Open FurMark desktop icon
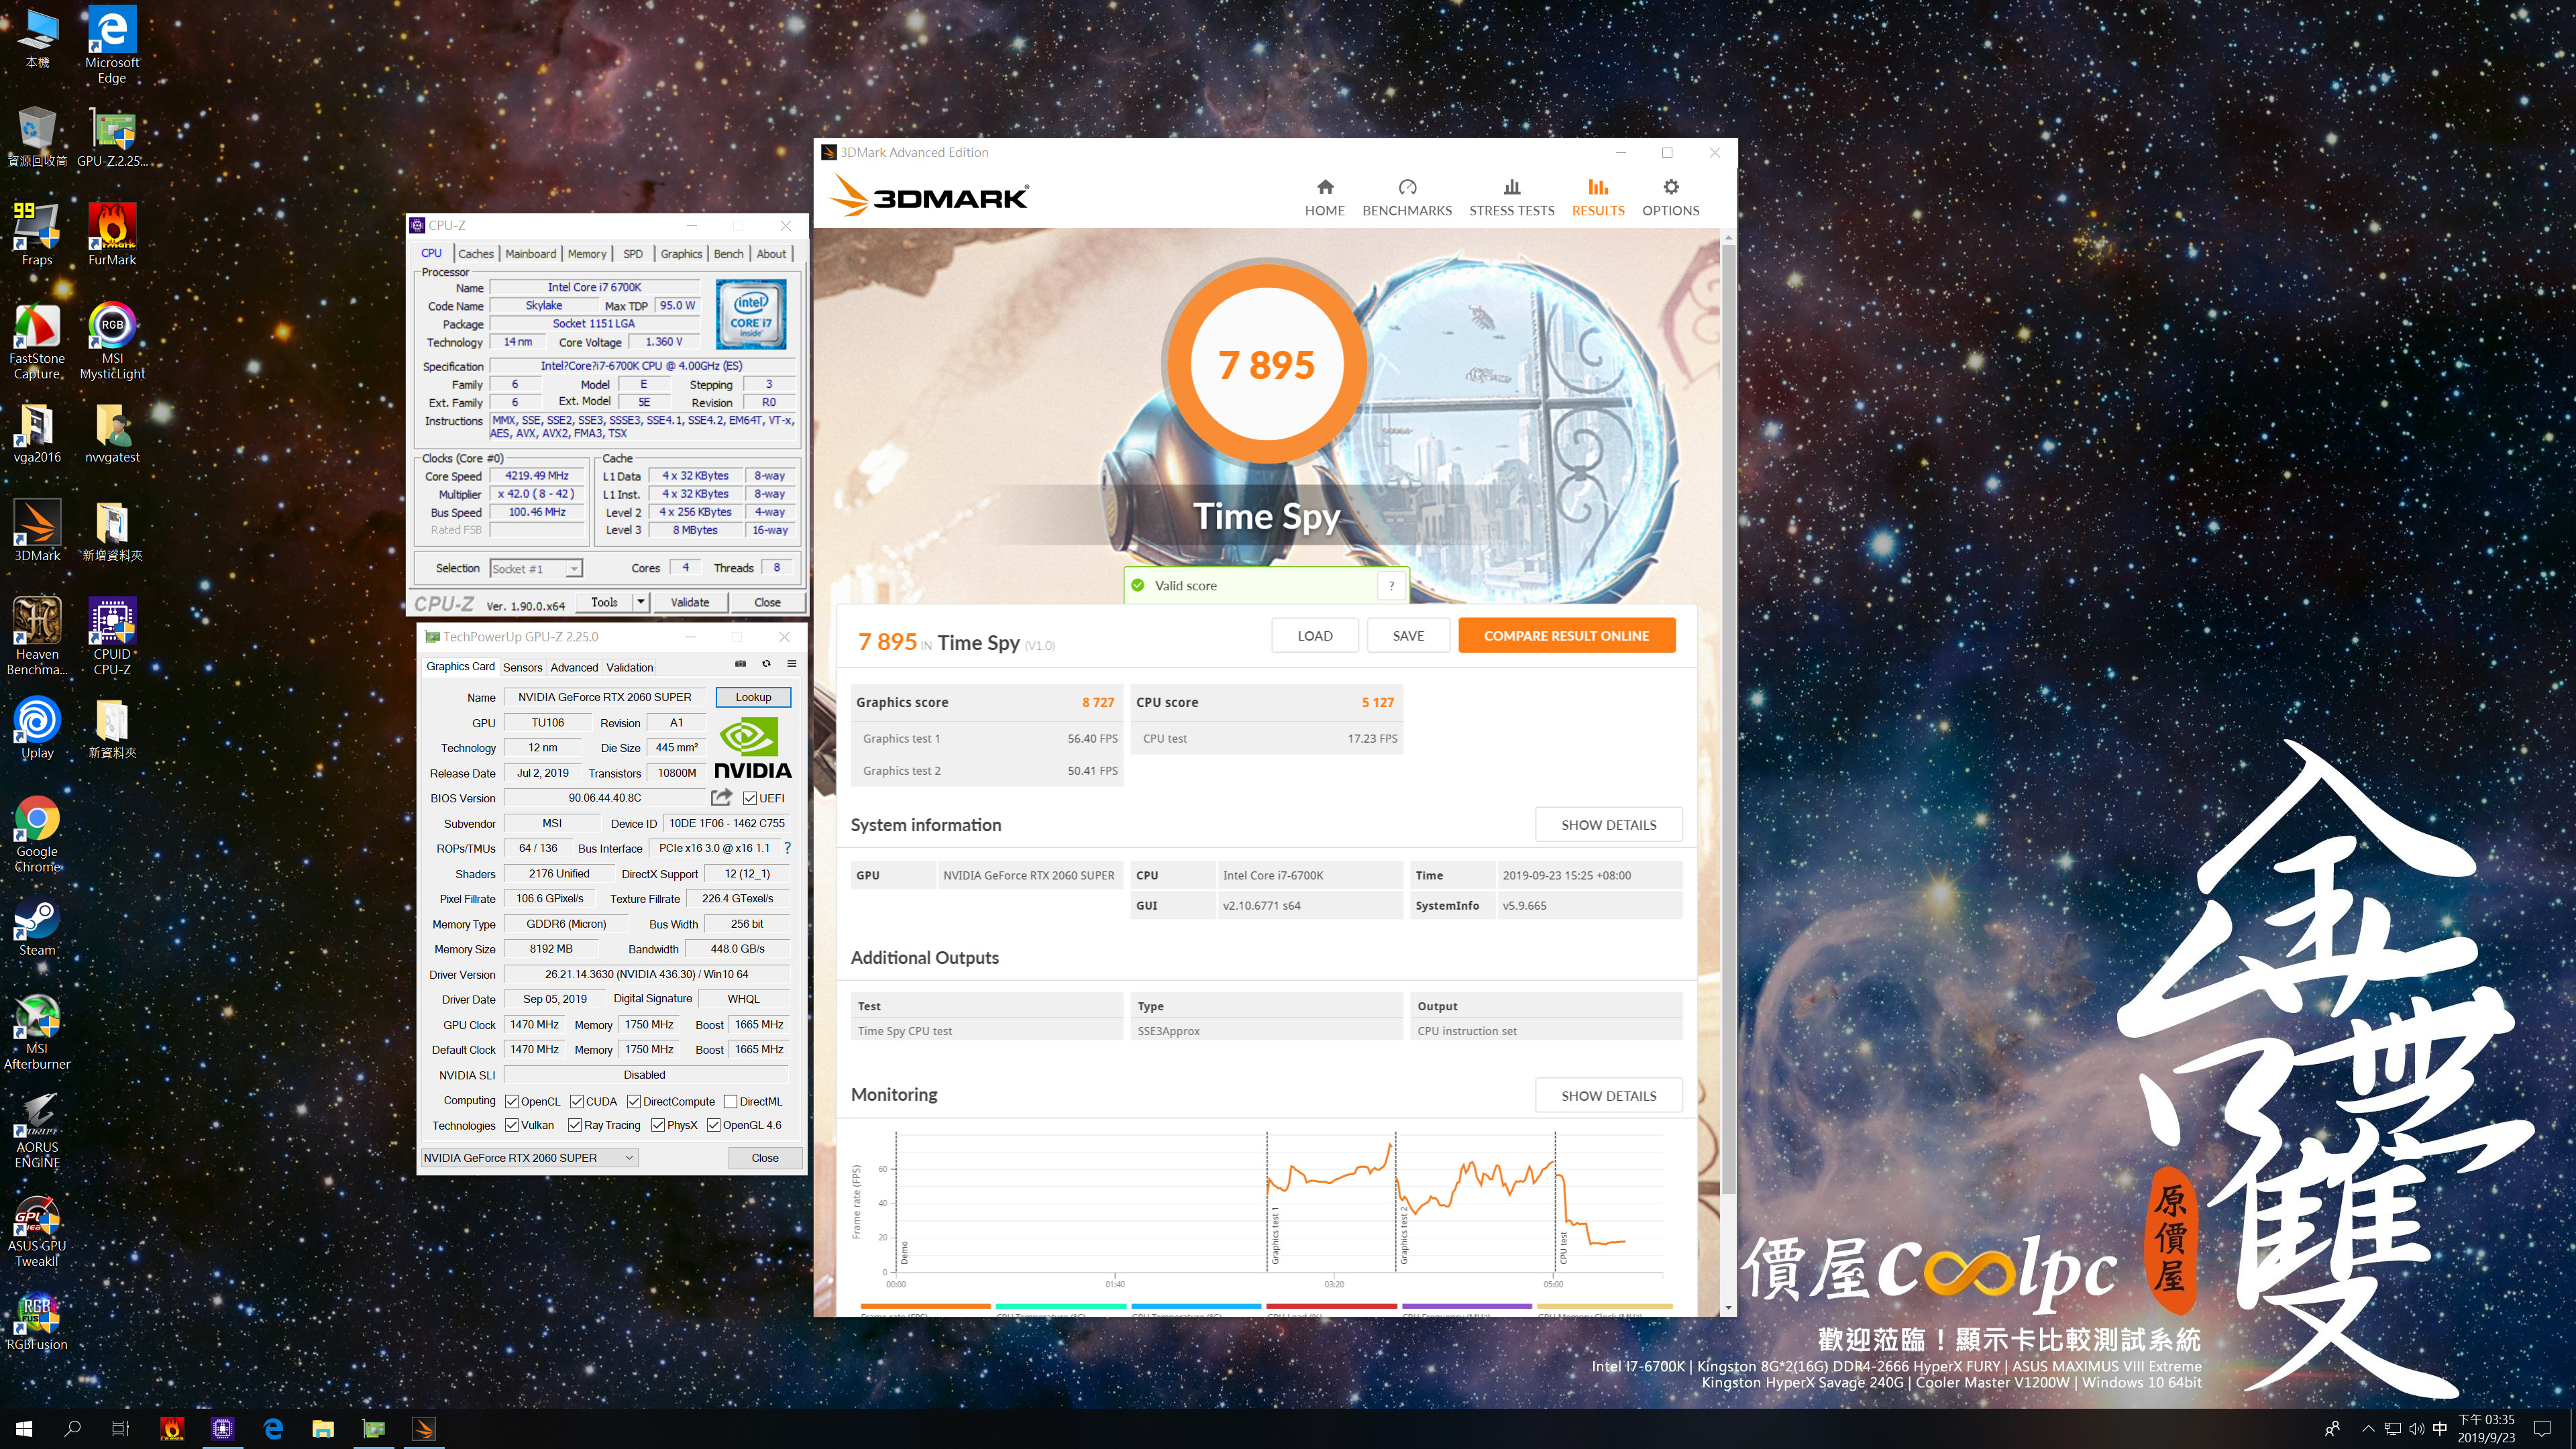 click(x=112, y=234)
